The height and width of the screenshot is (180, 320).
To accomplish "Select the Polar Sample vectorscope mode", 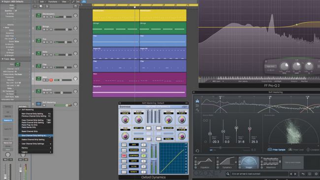I will (277, 150).
